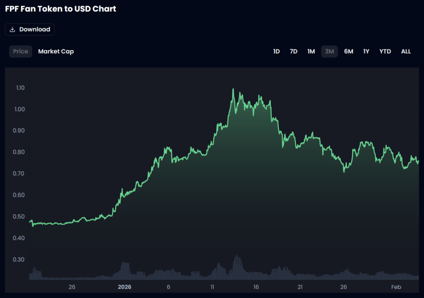Show the 1Y price history
The height and width of the screenshot is (298, 424).
pyautogui.click(x=366, y=51)
